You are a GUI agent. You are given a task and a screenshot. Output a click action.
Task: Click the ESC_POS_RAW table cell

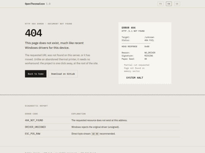[33, 134]
